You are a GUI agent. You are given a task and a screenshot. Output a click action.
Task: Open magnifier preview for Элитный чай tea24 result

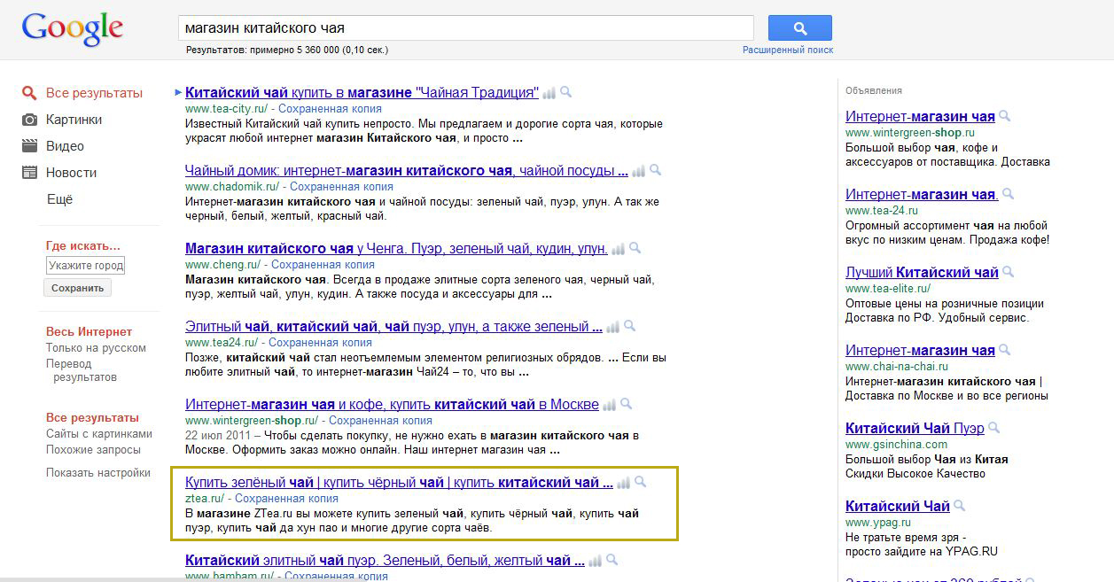click(629, 326)
